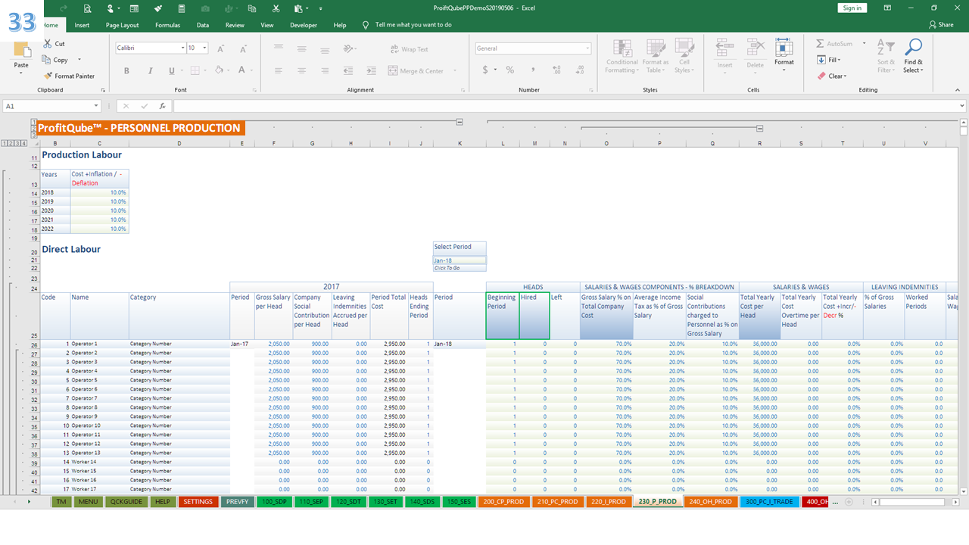Image resolution: width=969 pixels, height=545 pixels.
Task: Open Cell Styles gallery
Action: 684,57
